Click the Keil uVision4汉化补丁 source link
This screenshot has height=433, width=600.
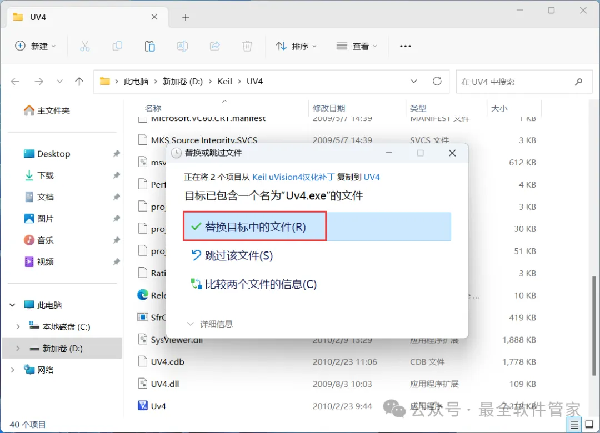[x=293, y=177]
